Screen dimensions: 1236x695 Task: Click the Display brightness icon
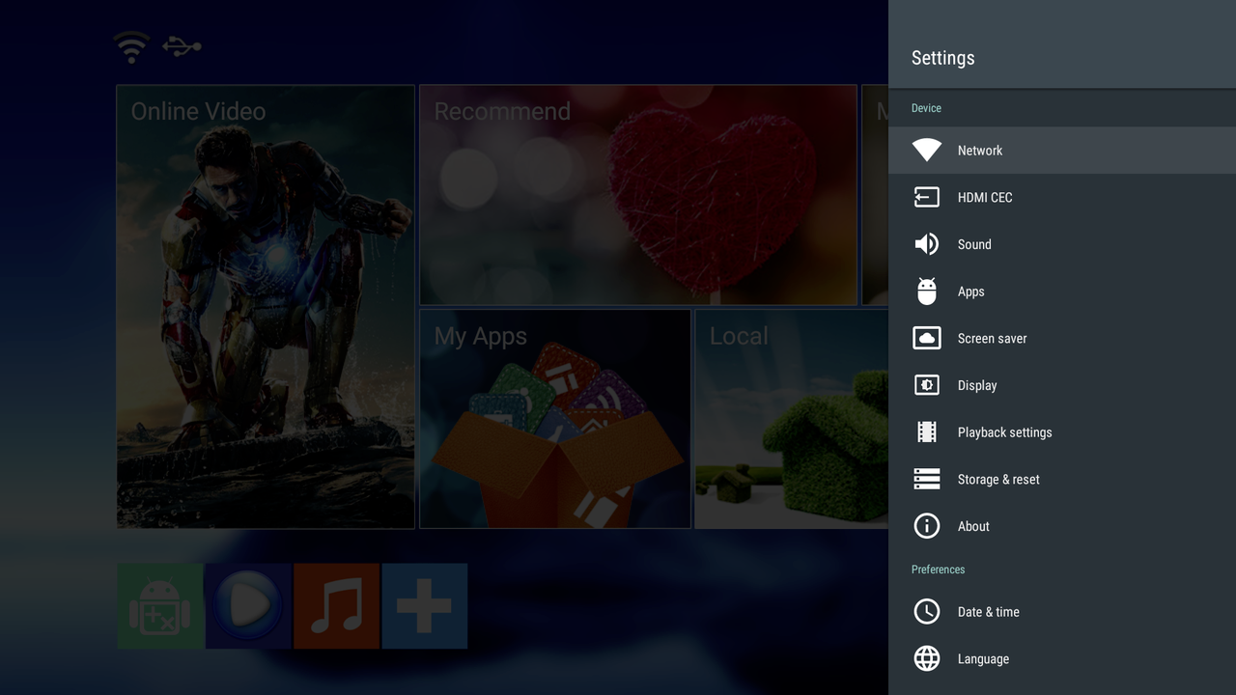[x=927, y=385]
